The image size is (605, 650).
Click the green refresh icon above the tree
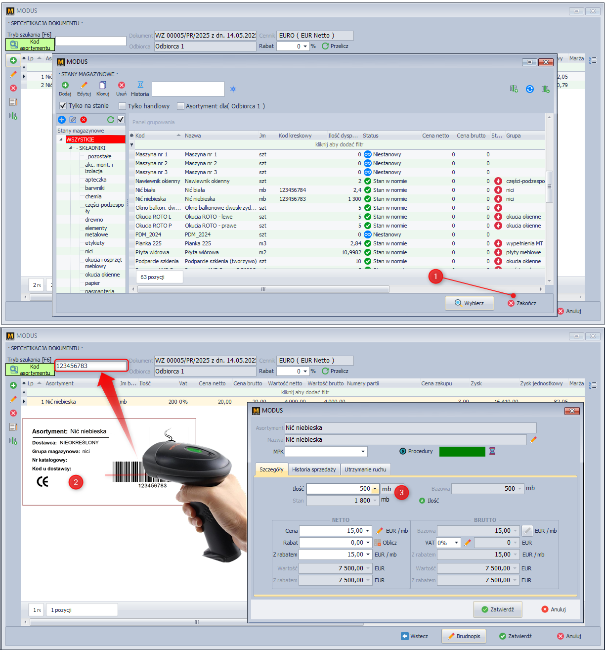(x=111, y=120)
